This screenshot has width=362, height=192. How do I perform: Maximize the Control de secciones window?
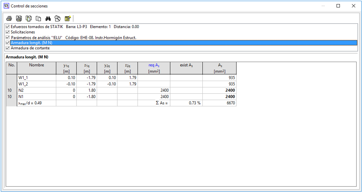pyautogui.click(x=338, y=6)
